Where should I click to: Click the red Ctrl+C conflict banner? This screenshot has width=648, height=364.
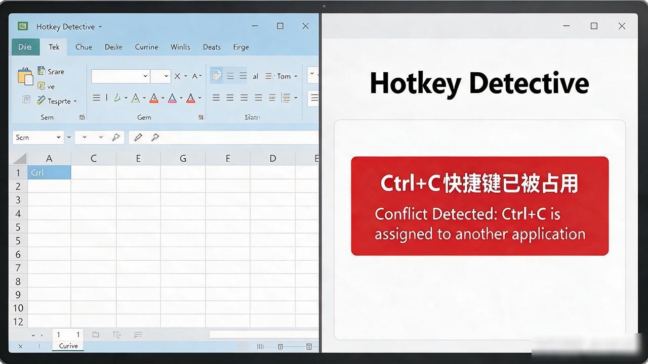479,206
